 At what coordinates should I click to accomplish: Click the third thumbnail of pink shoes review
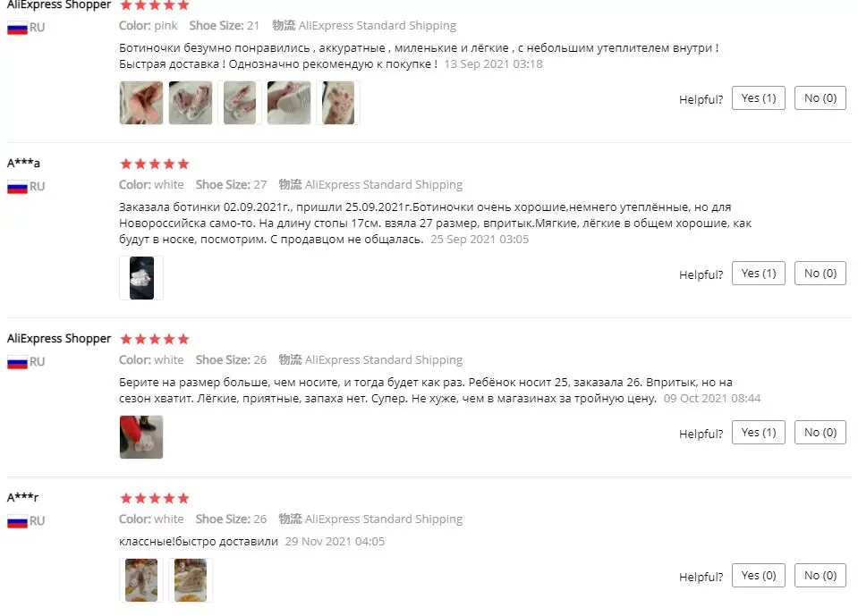tap(240, 103)
